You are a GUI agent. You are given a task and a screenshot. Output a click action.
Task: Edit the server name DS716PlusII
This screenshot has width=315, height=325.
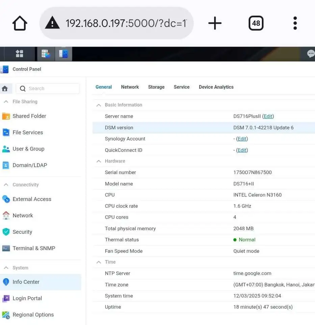click(268, 116)
